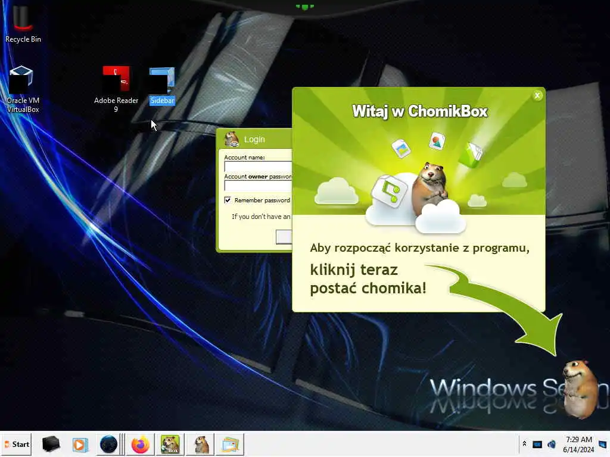Switch to the ChomikBox taskbar button

(170, 444)
